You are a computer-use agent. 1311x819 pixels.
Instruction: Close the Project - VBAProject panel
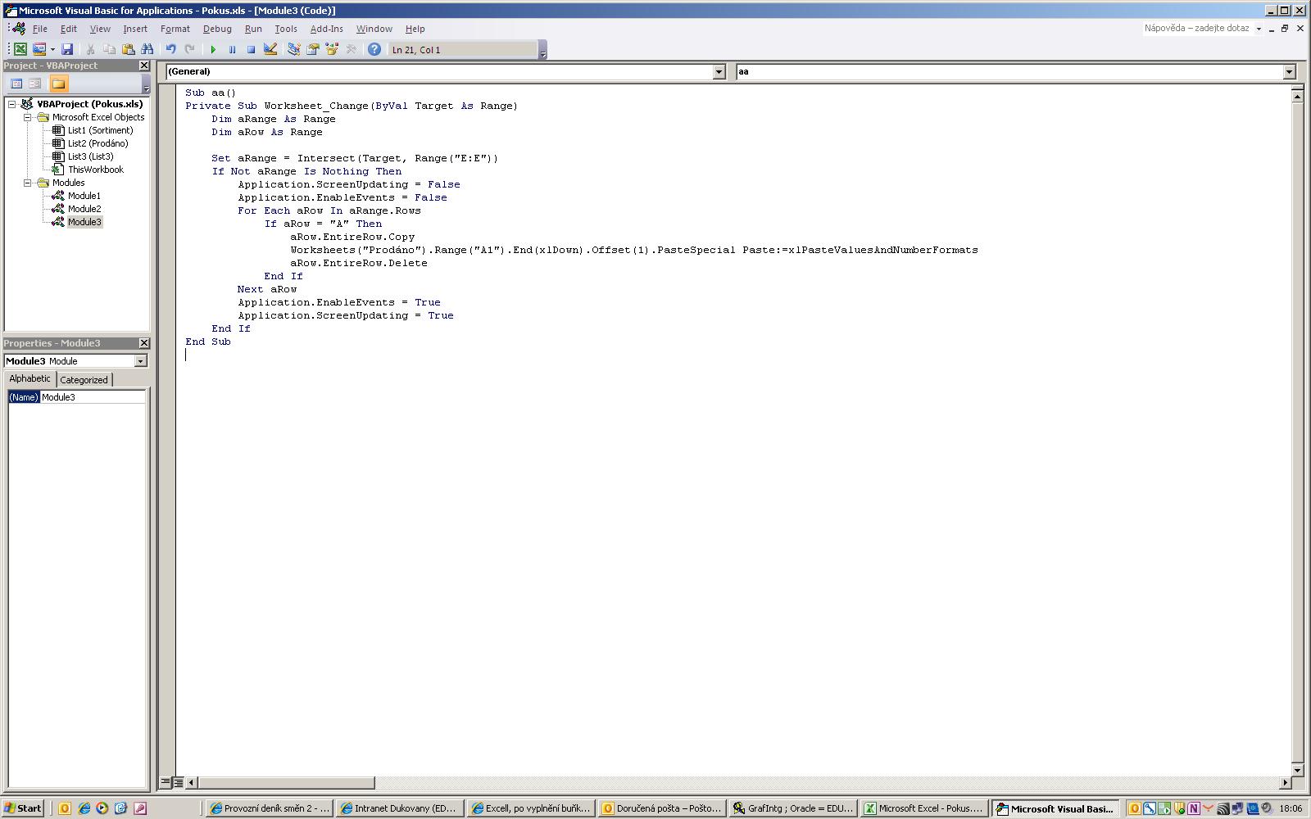(x=144, y=66)
